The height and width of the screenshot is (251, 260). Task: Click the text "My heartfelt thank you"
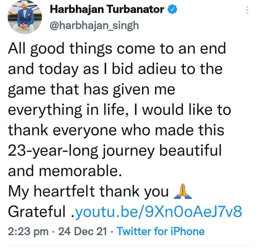coord(88,192)
